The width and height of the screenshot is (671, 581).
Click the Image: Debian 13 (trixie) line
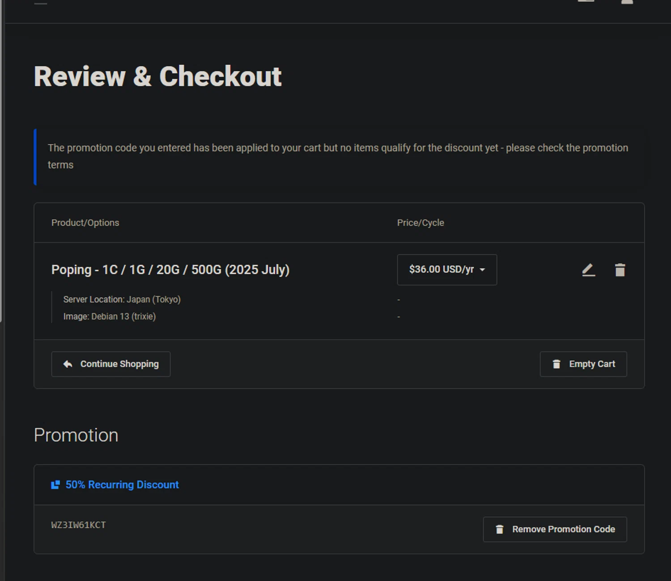tap(110, 316)
